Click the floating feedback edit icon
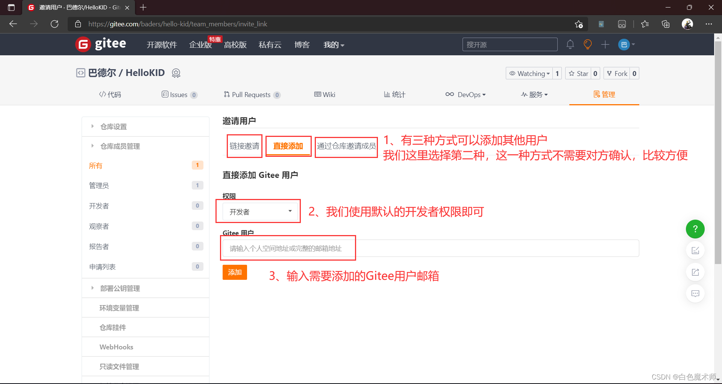 point(695,250)
